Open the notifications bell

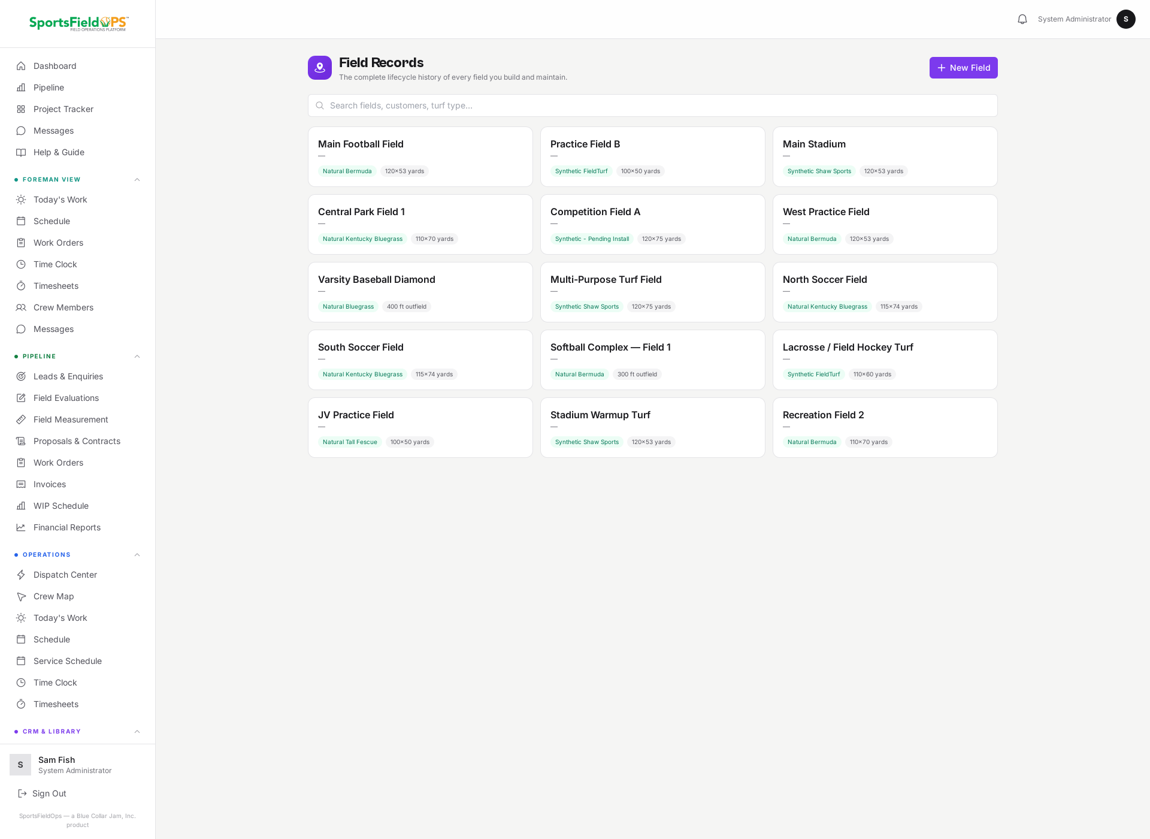(1022, 19)
